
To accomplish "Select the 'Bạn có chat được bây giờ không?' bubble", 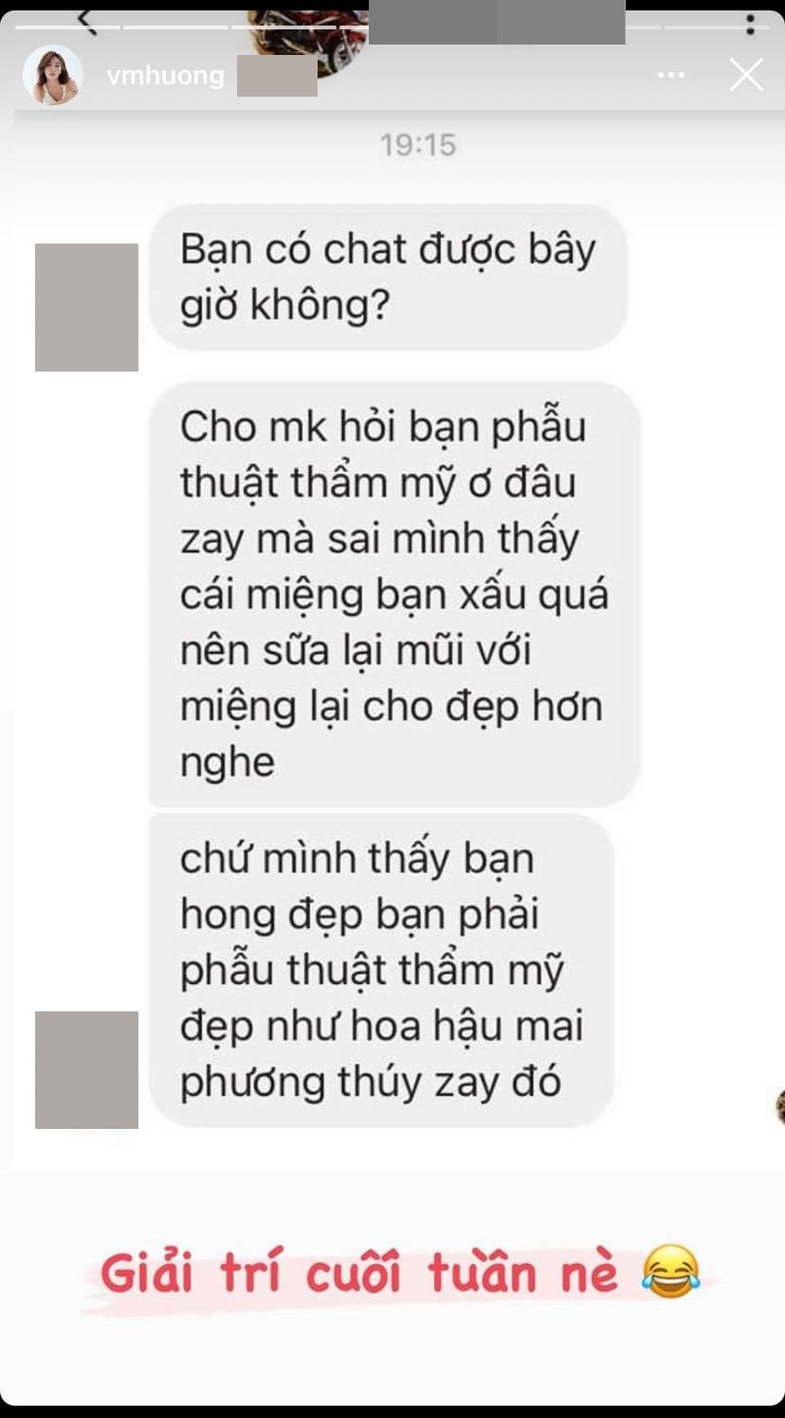I will [388, 277].
